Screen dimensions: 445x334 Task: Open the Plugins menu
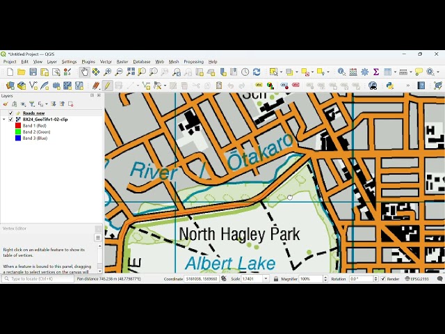pyautogui.click(x=88, y=62)
